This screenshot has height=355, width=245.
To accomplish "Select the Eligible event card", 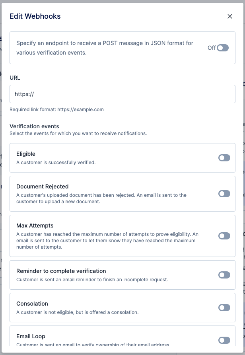I will (x=99, y=158).
